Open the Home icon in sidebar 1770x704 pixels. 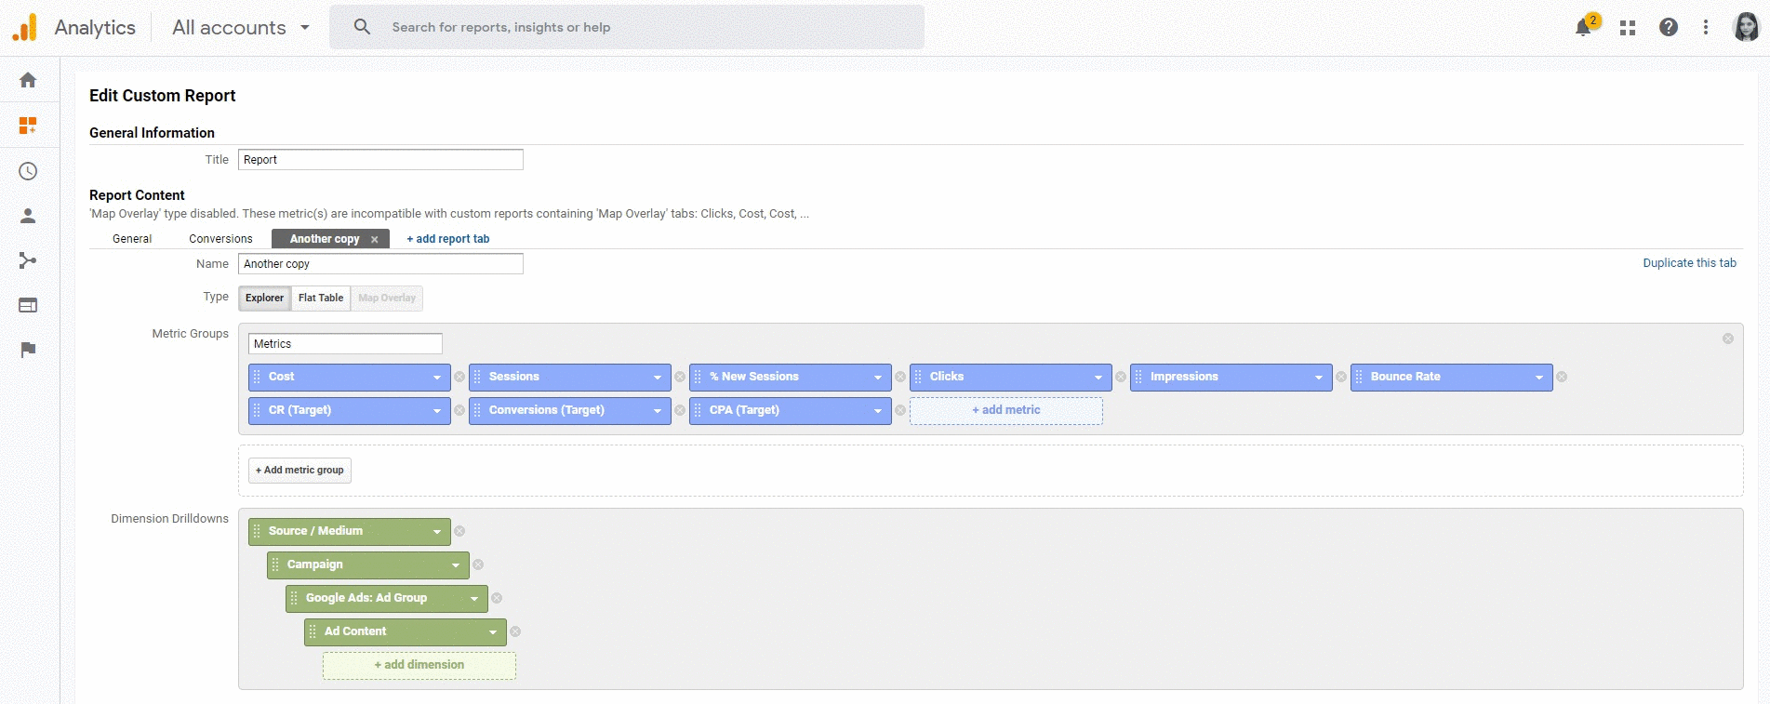click(28, 80)
